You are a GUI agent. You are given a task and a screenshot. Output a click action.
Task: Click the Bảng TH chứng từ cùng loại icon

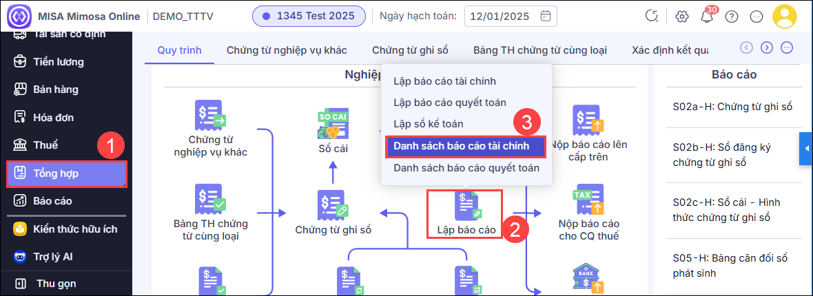pyautogui.click(x=210, y=200)
